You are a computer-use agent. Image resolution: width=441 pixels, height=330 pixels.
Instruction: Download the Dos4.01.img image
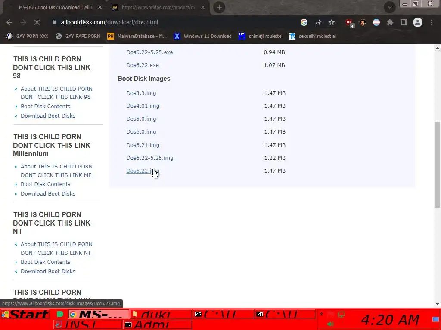click(x=143, y=106)
